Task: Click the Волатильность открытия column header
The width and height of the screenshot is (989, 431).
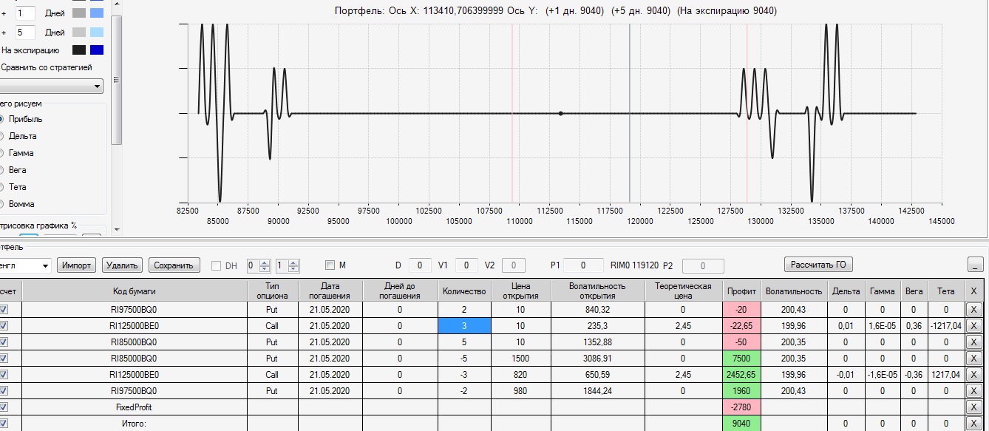Action: click(x=597, y=291)
